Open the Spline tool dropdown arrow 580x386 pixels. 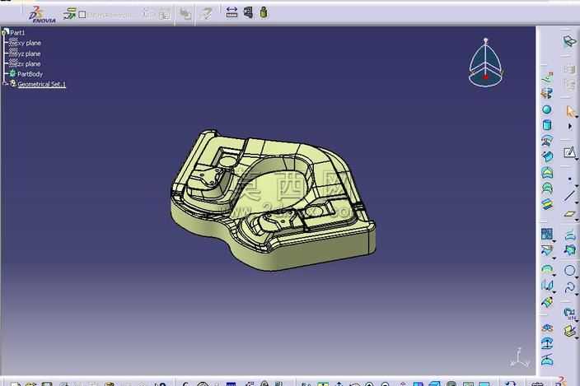click(577, 294)
